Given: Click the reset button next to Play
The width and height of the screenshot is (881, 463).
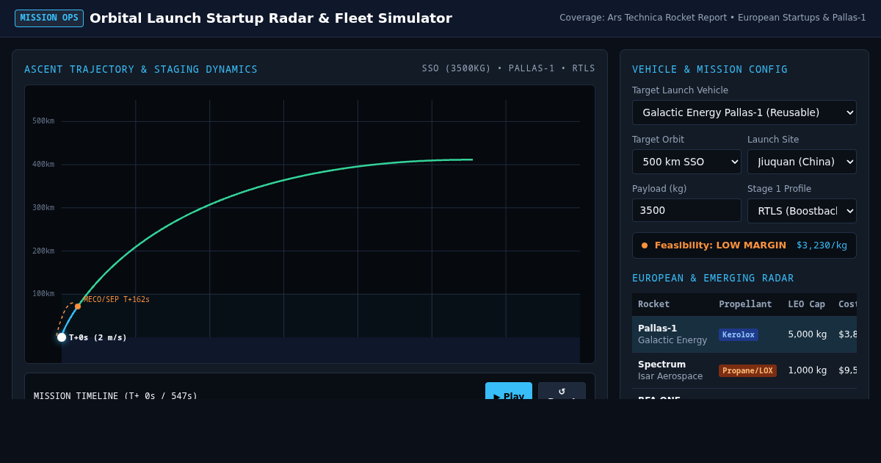Looking at the screenshot, I should [562, 391].
